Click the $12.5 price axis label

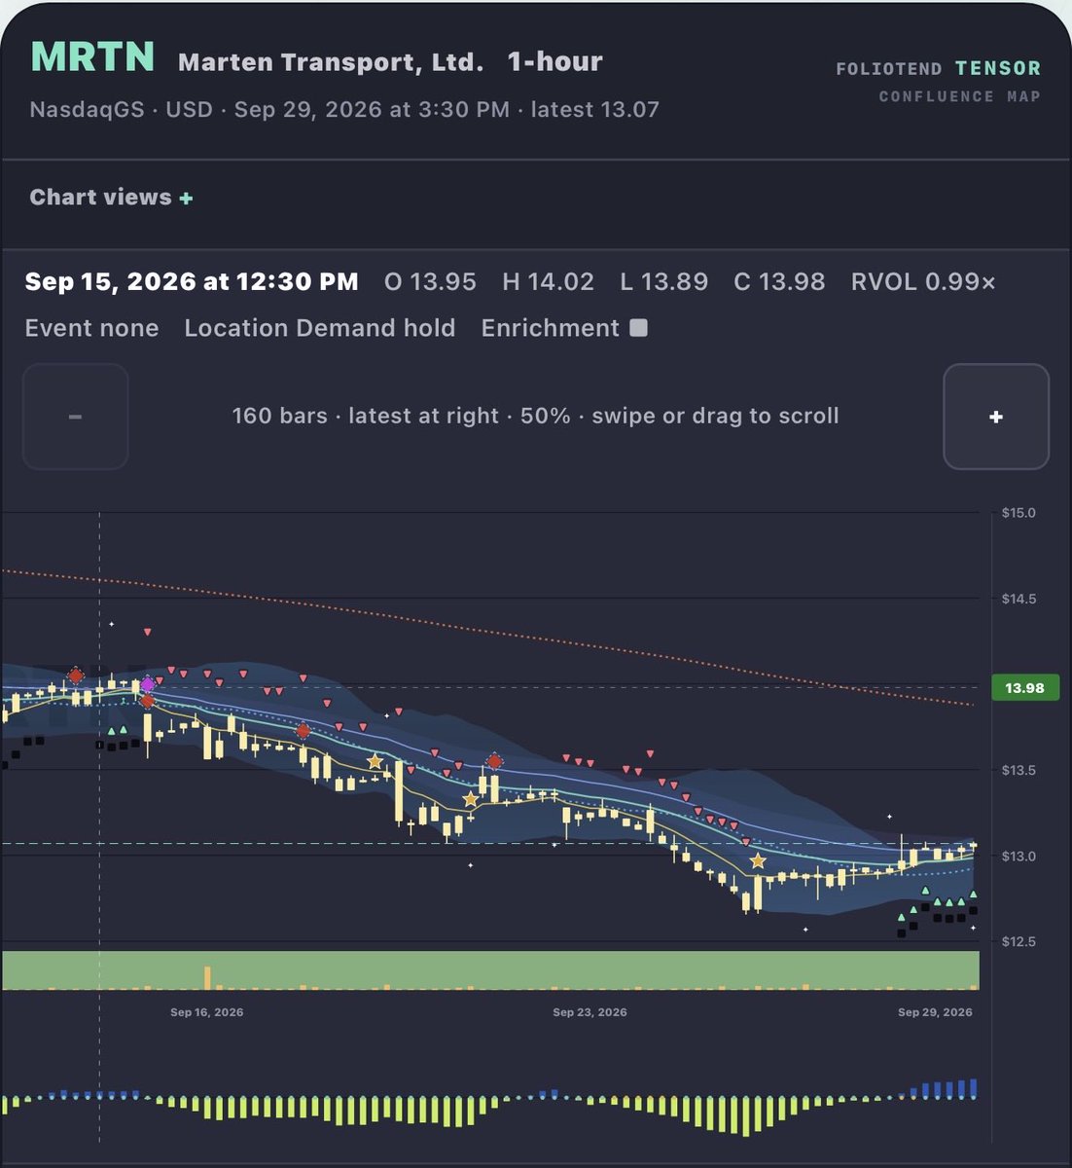(x=1018, y=941)
